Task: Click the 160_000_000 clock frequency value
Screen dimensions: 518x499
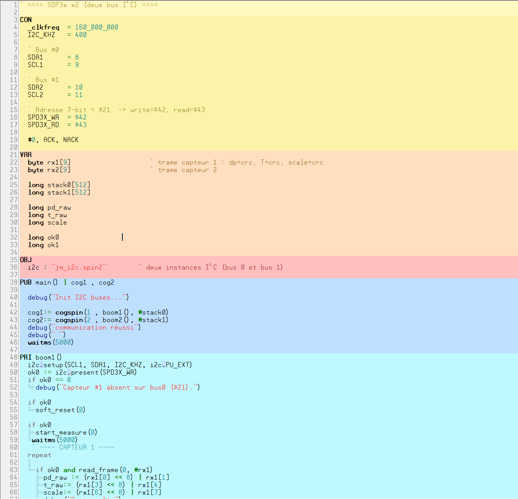Action: [x=96, y=27]
